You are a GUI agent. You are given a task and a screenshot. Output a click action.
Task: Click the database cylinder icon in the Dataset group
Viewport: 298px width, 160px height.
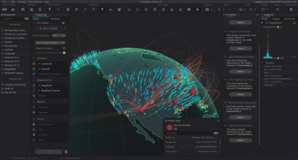click(40, 9)
